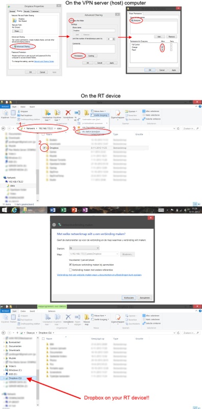Click refresh icon beside data Explorer address bar
This screenshot has height=409, width=202.
coord(178,129)
